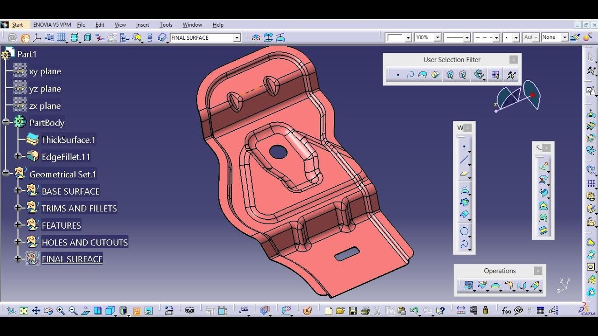Click the Shape Fillet icon in Operations
The width and height of the screenshot is (598, 336).
click(509, 285)
